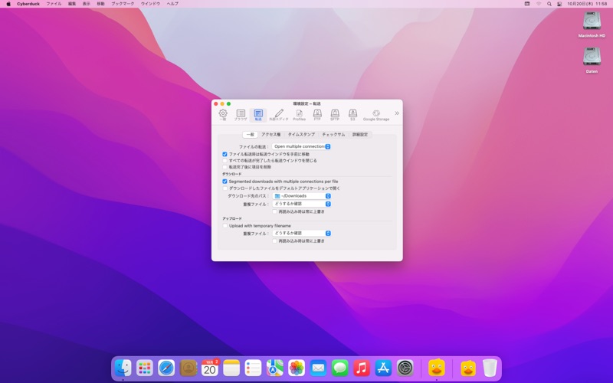The height and width of the screenshot is (383, 613).
Task: Open the ~/Downloads download path dropdown
Action: tap(302, 196)
